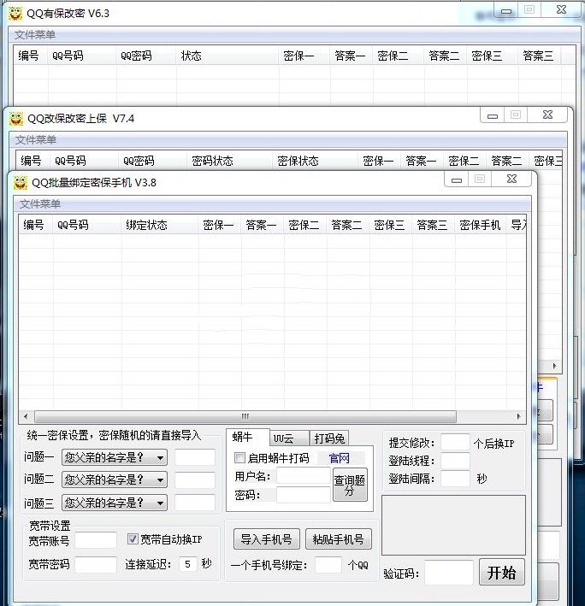Click the 问题二 answer input field
Screen dimensions: 585x606
tap(195, 480)
